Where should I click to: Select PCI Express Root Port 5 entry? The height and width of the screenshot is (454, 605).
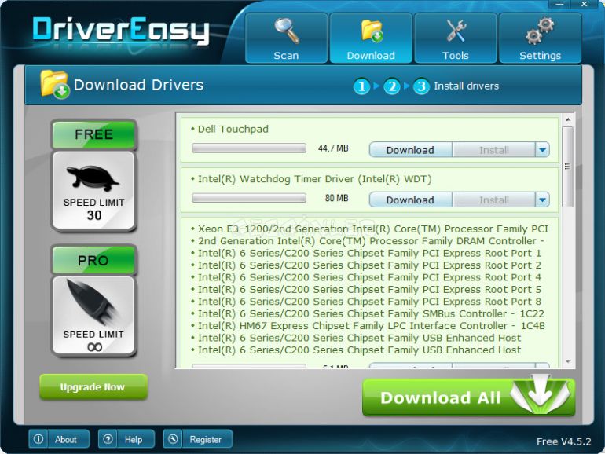369,289
